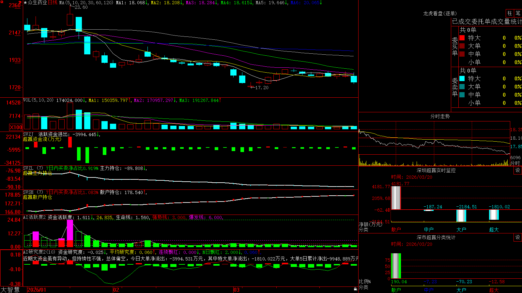Viewport: 522px width, 293px height.
Task: Click the 超赢资金流(万元) yellow label
Action: [42, 139]
